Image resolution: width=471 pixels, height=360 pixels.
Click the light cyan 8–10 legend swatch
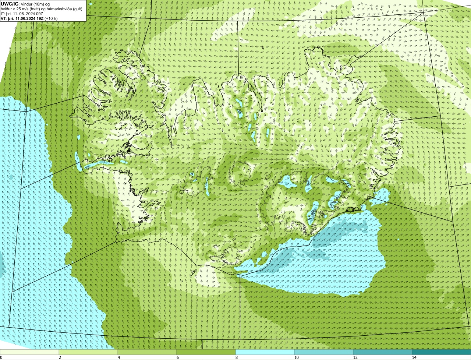click(x=265, y=352)
